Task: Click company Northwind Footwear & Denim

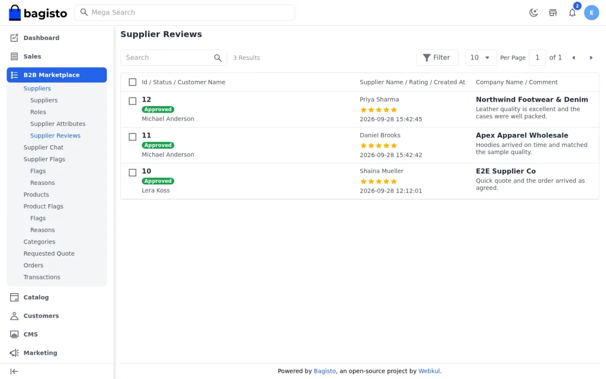Action: coord(532,100)
